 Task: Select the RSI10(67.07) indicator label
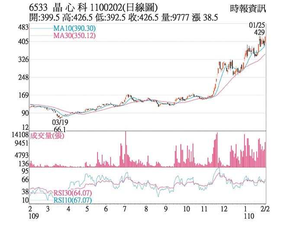pos(72,200)
